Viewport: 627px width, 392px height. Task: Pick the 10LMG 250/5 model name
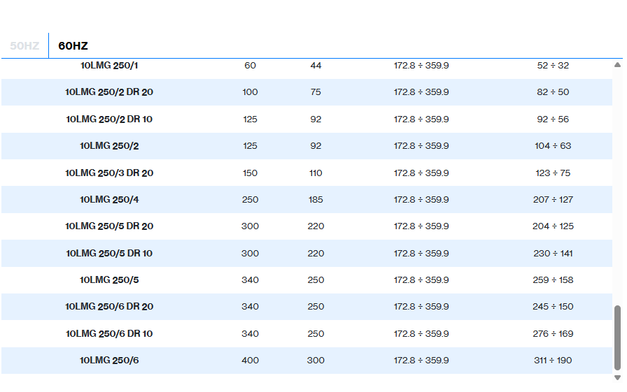coord(109,280)
